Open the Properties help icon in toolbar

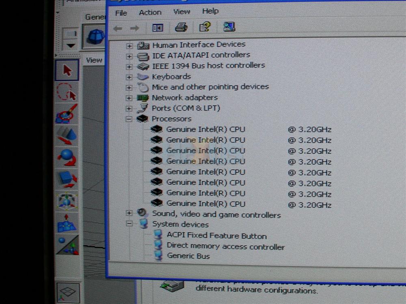point(205,27)
